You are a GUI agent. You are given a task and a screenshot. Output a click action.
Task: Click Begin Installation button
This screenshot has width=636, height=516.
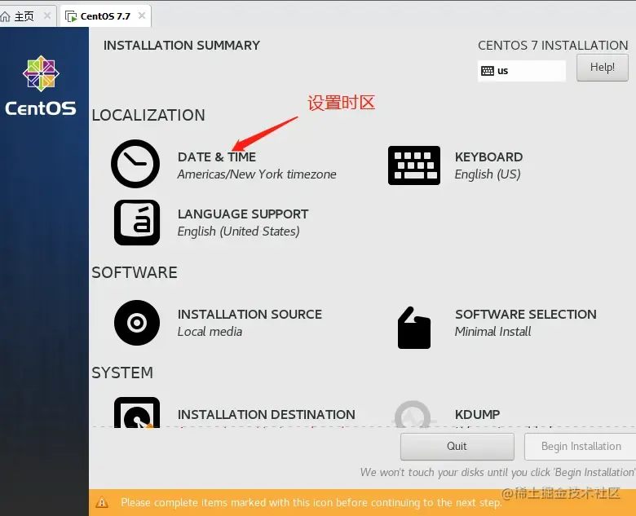pos(581,446)
